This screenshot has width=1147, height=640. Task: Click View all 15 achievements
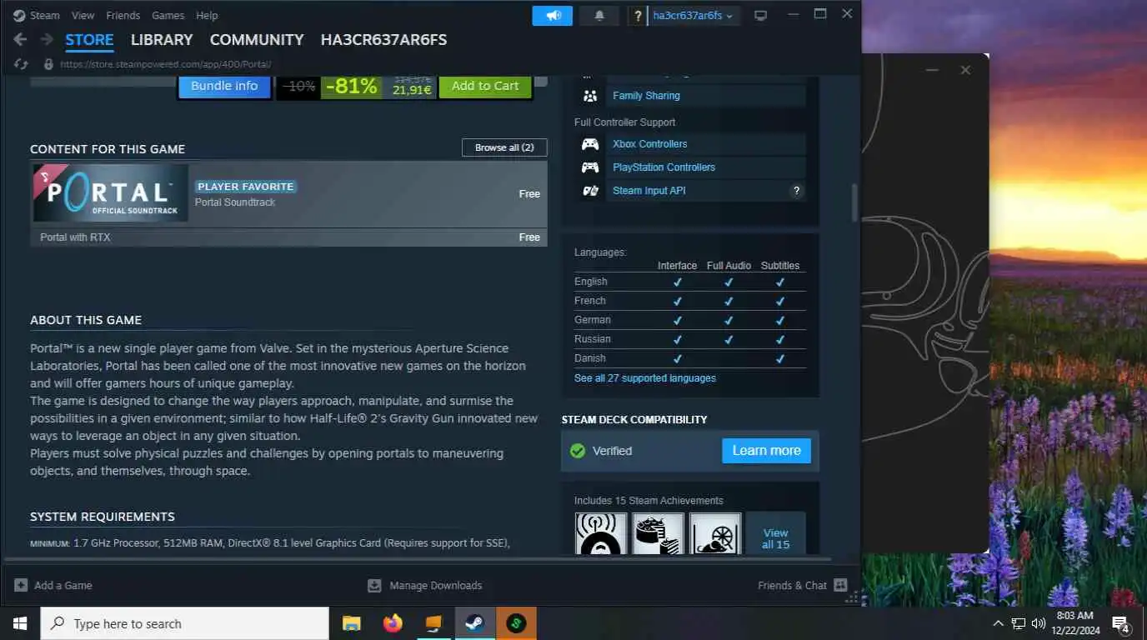[775, 534]
